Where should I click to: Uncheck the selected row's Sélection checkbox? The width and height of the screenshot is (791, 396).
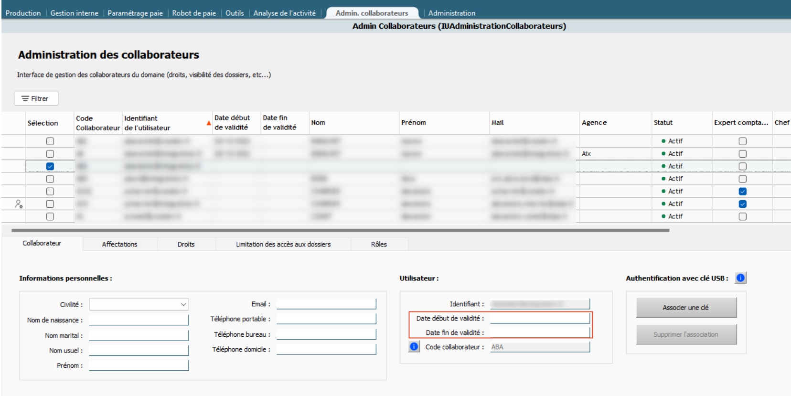point(50,166)
